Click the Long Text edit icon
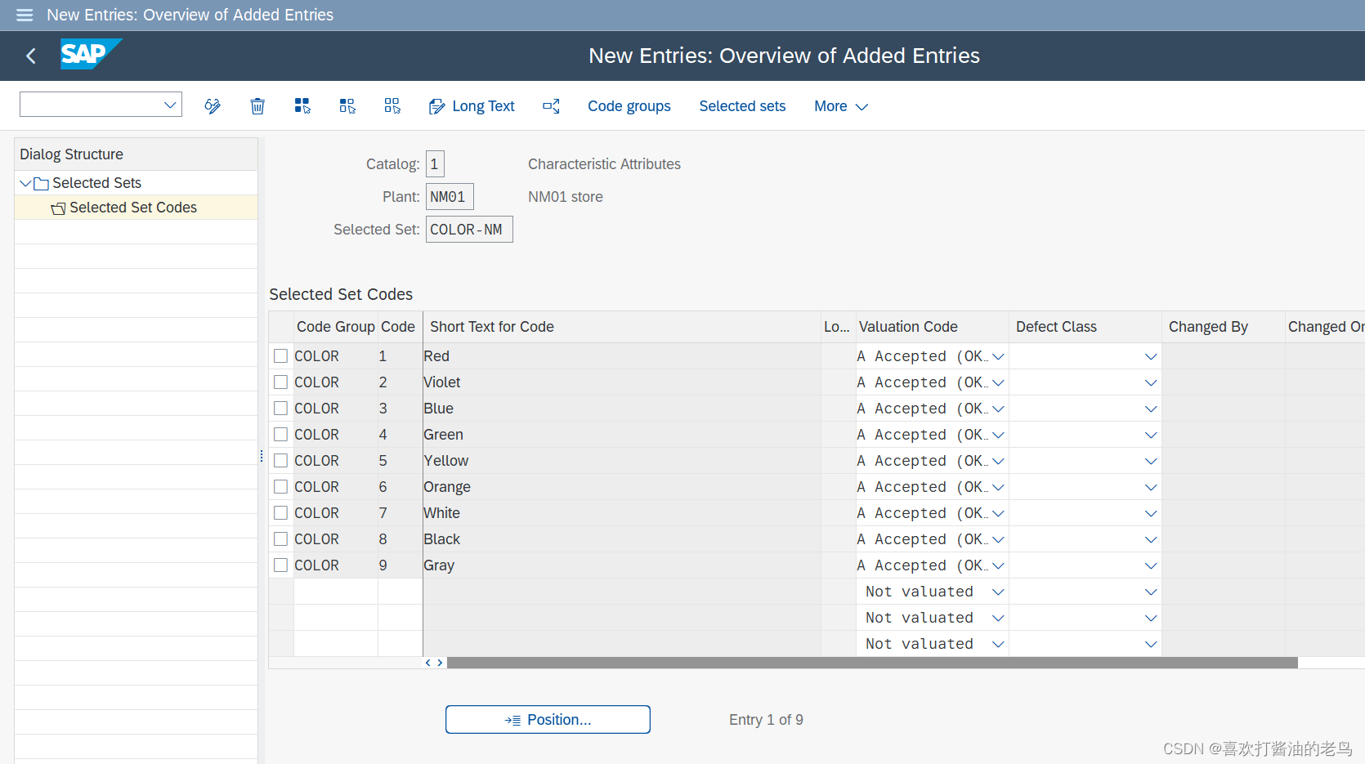The image size is (1365, 764). (436, 105)
